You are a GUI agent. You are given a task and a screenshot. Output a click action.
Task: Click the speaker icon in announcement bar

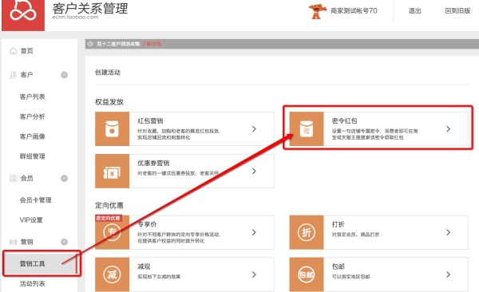click(x=90, y=44)
